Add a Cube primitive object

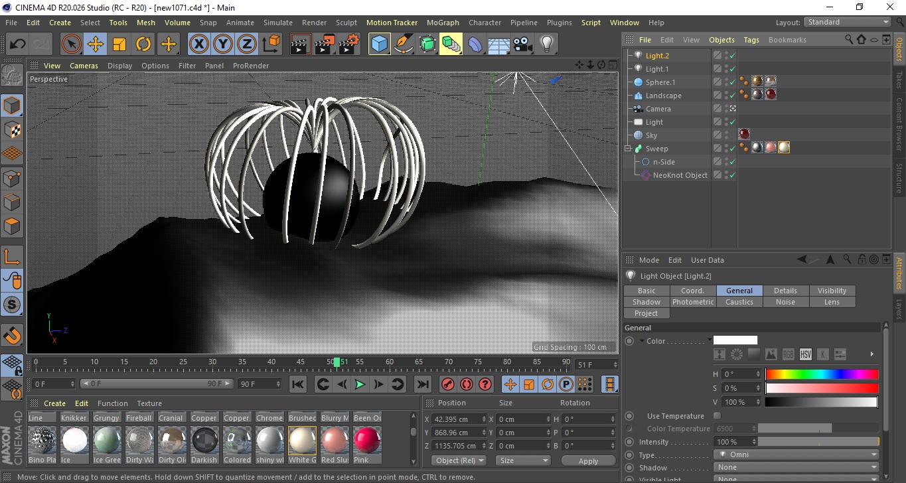click(380, 44)
